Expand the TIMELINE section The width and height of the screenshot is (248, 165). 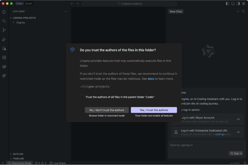(17, 159)
